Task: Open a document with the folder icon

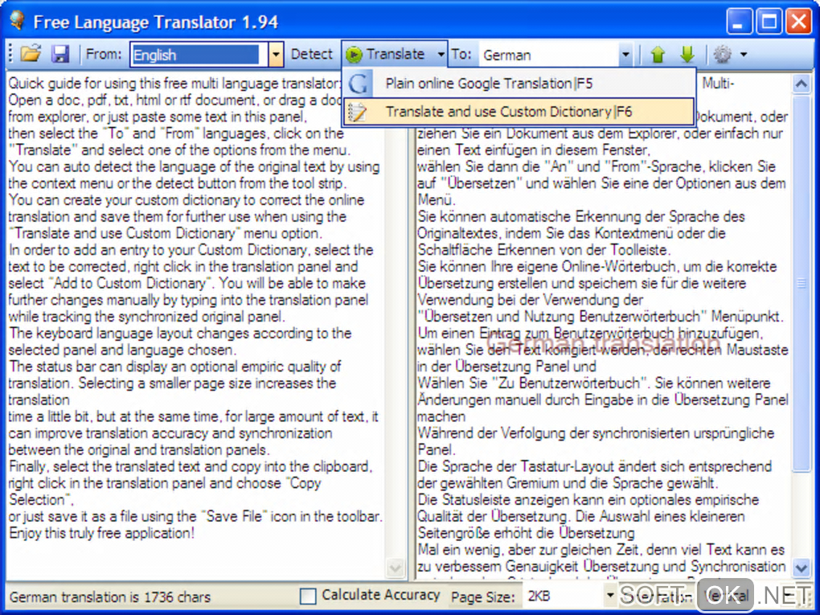Action: [31, 54]
